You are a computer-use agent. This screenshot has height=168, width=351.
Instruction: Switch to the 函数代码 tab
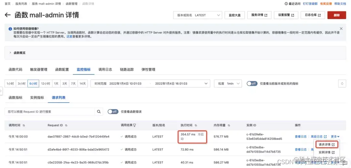(16, 69)
